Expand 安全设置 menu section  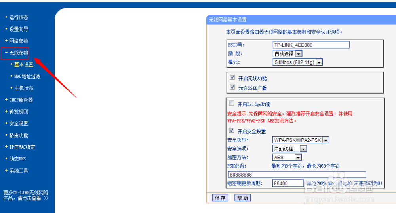[19, 124]
